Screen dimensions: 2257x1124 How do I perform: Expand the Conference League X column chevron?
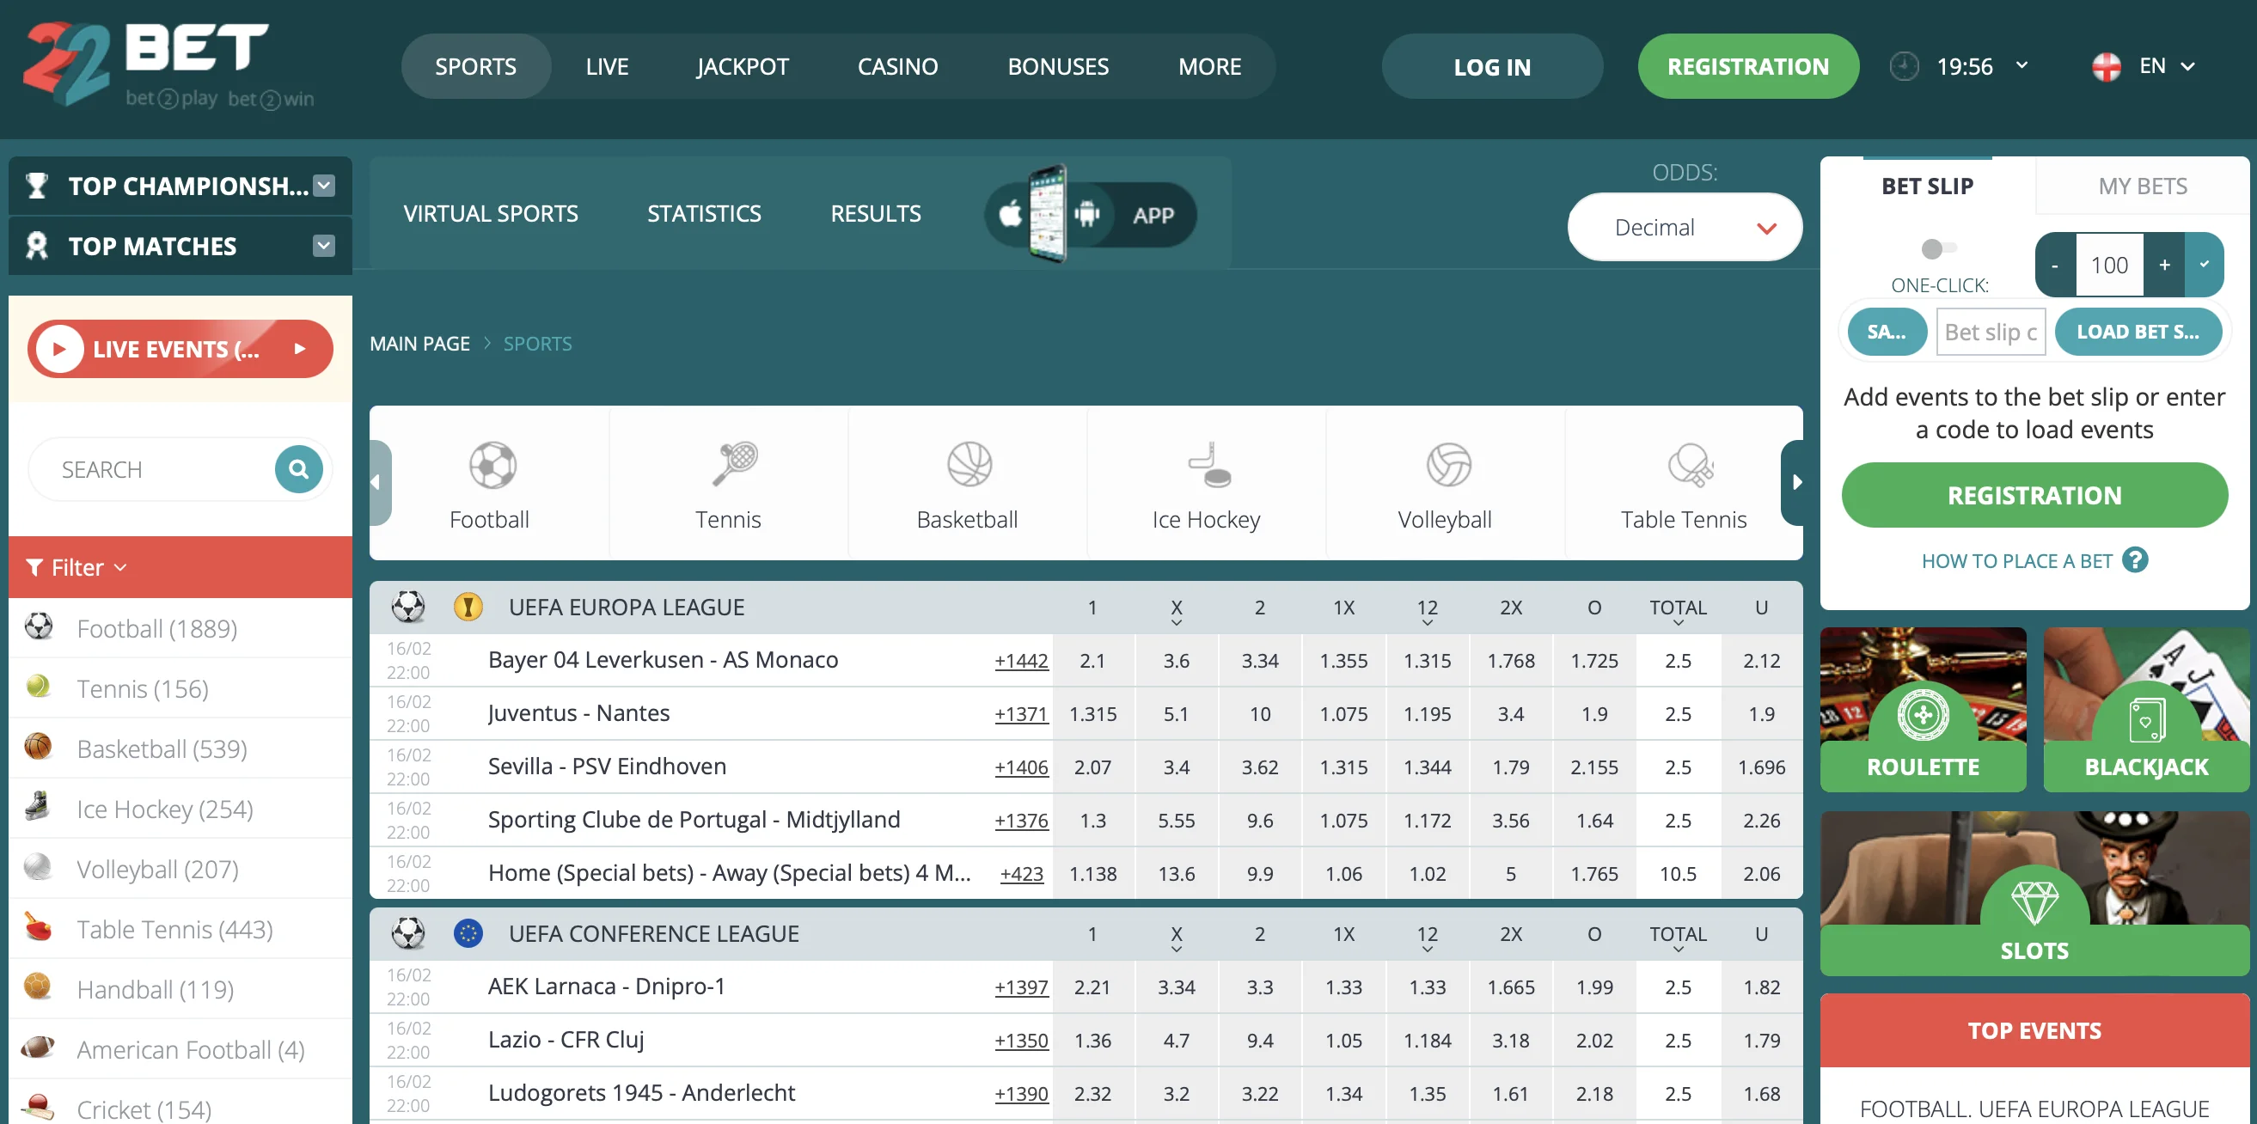pos(1176,950)
